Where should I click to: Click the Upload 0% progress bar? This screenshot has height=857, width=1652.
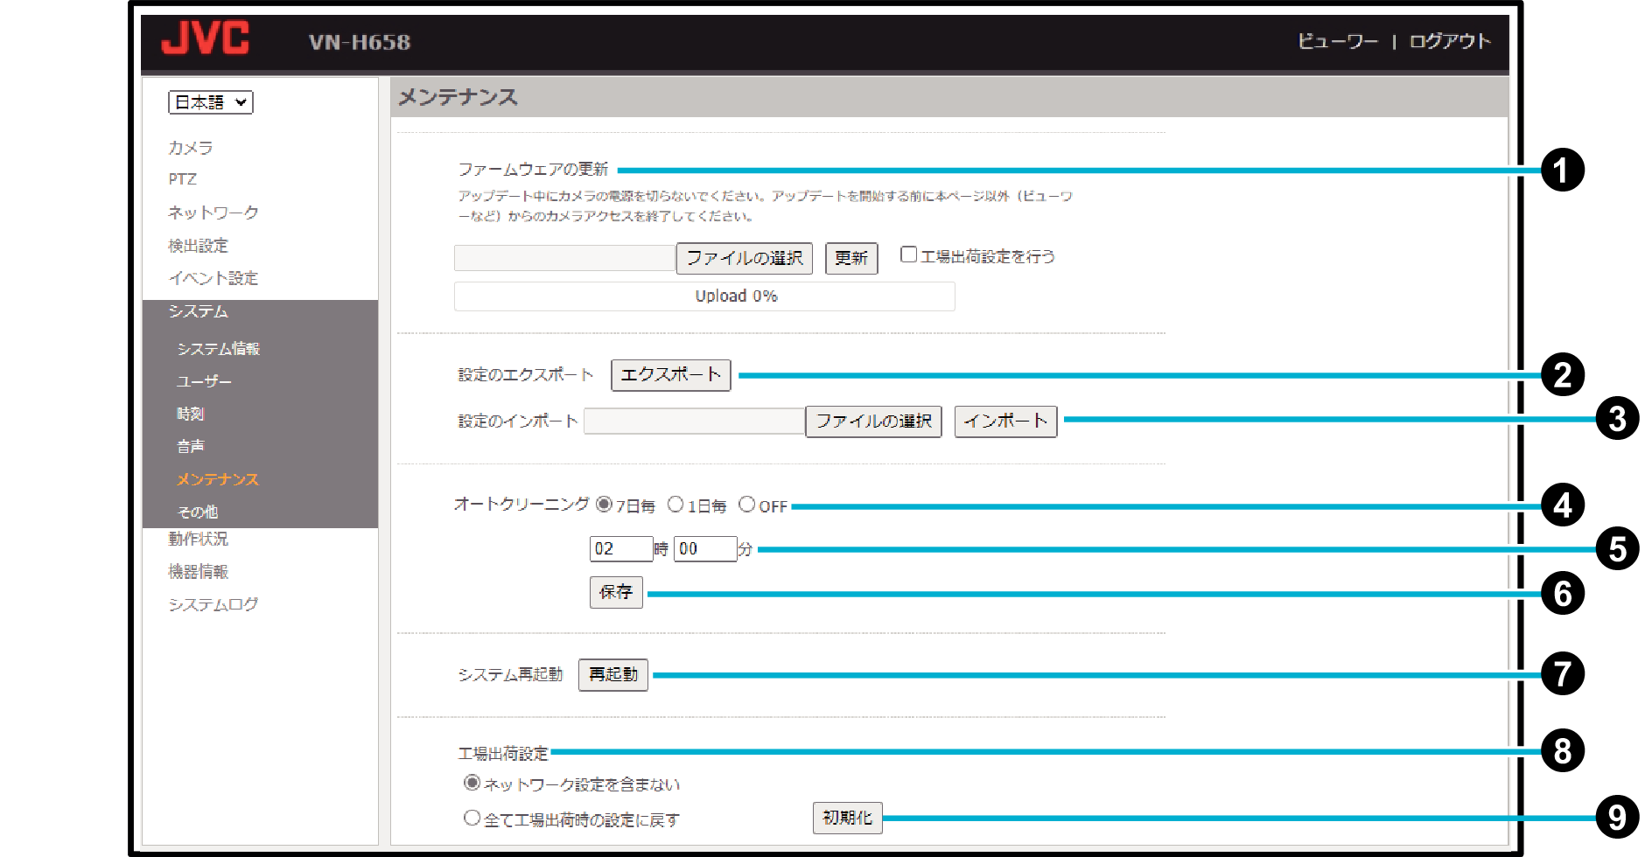(x=704, y=296)
